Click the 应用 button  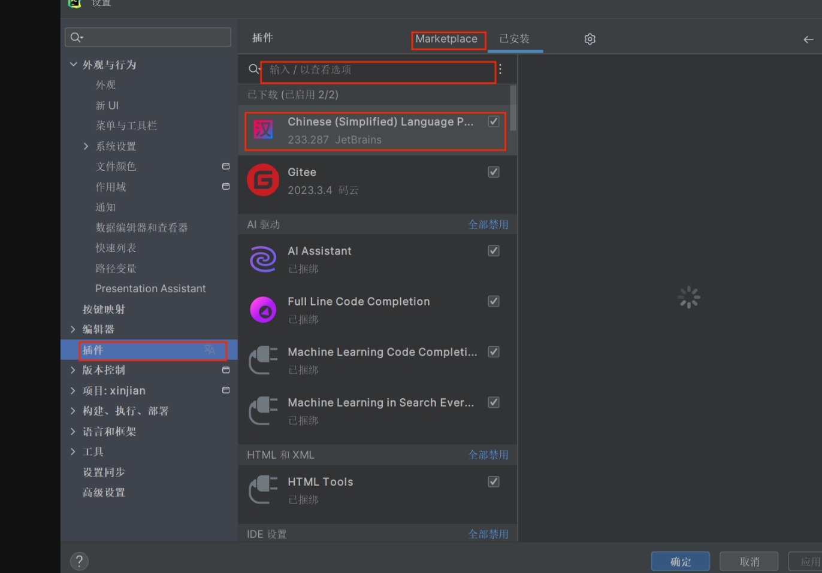806,562
